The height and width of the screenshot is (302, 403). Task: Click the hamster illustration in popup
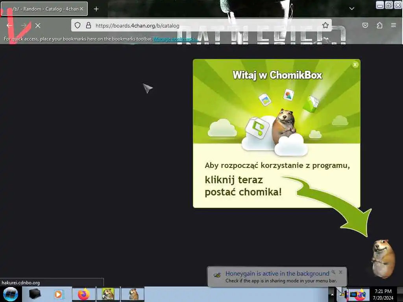click(x=285, y=126)
